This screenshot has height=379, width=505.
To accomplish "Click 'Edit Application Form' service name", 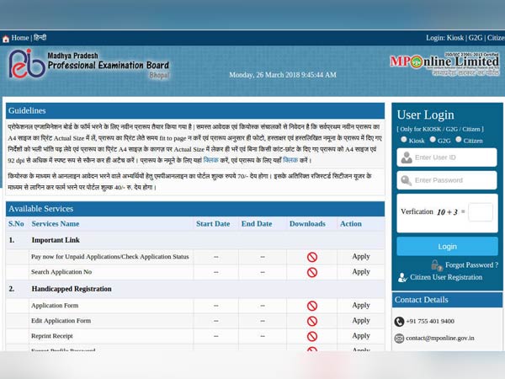I will (x=61, y=321).
